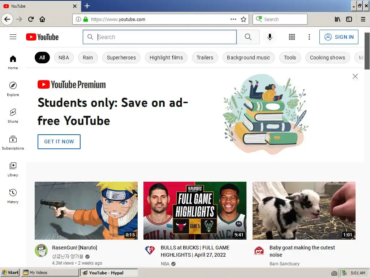Open the Windows Start menu
The height and width of the screenshot is (278, 370).
[x=10, y=273]
